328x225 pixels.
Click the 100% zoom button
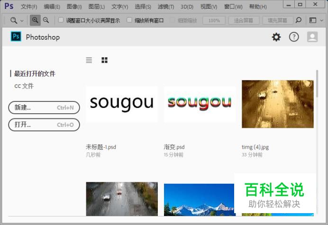[x=214, y=20]
